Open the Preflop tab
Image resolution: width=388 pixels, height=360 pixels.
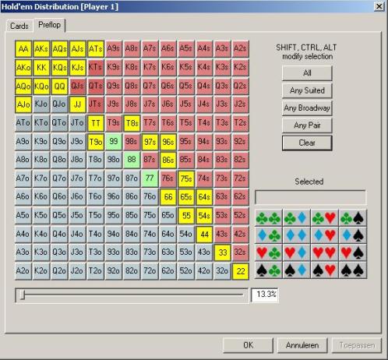[x=49, y=25]
